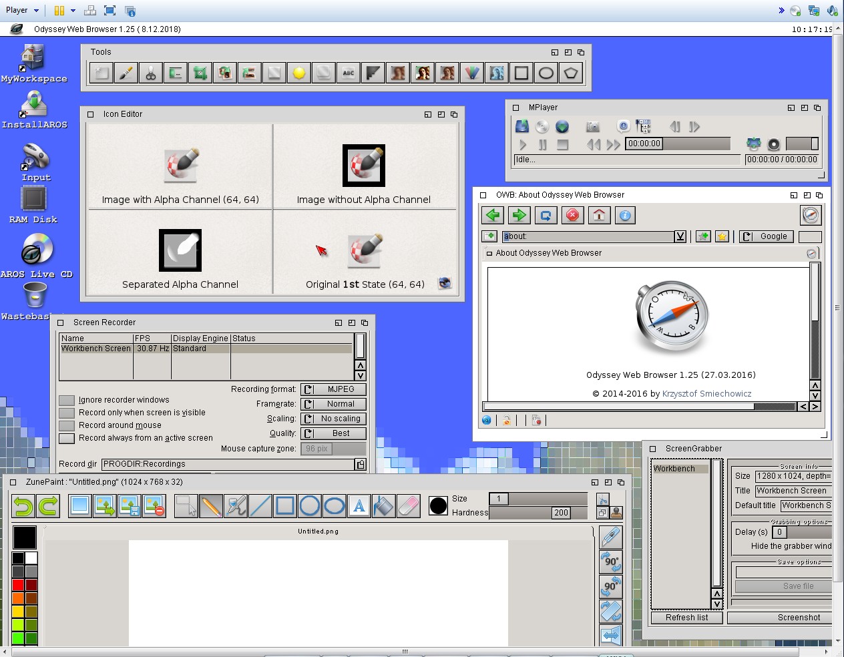Click the undo arrow in ZunePaint
Screen dimensions: 844x657
(23, 506)
